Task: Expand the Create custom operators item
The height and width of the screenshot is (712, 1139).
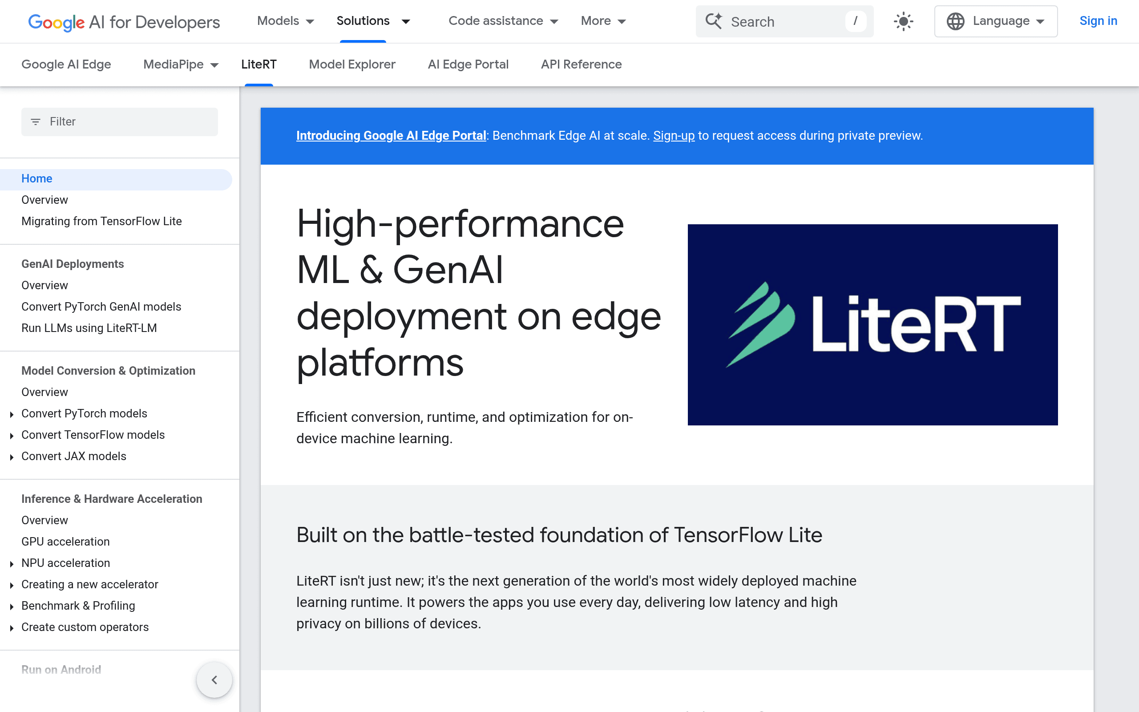Action: (12, 628)
